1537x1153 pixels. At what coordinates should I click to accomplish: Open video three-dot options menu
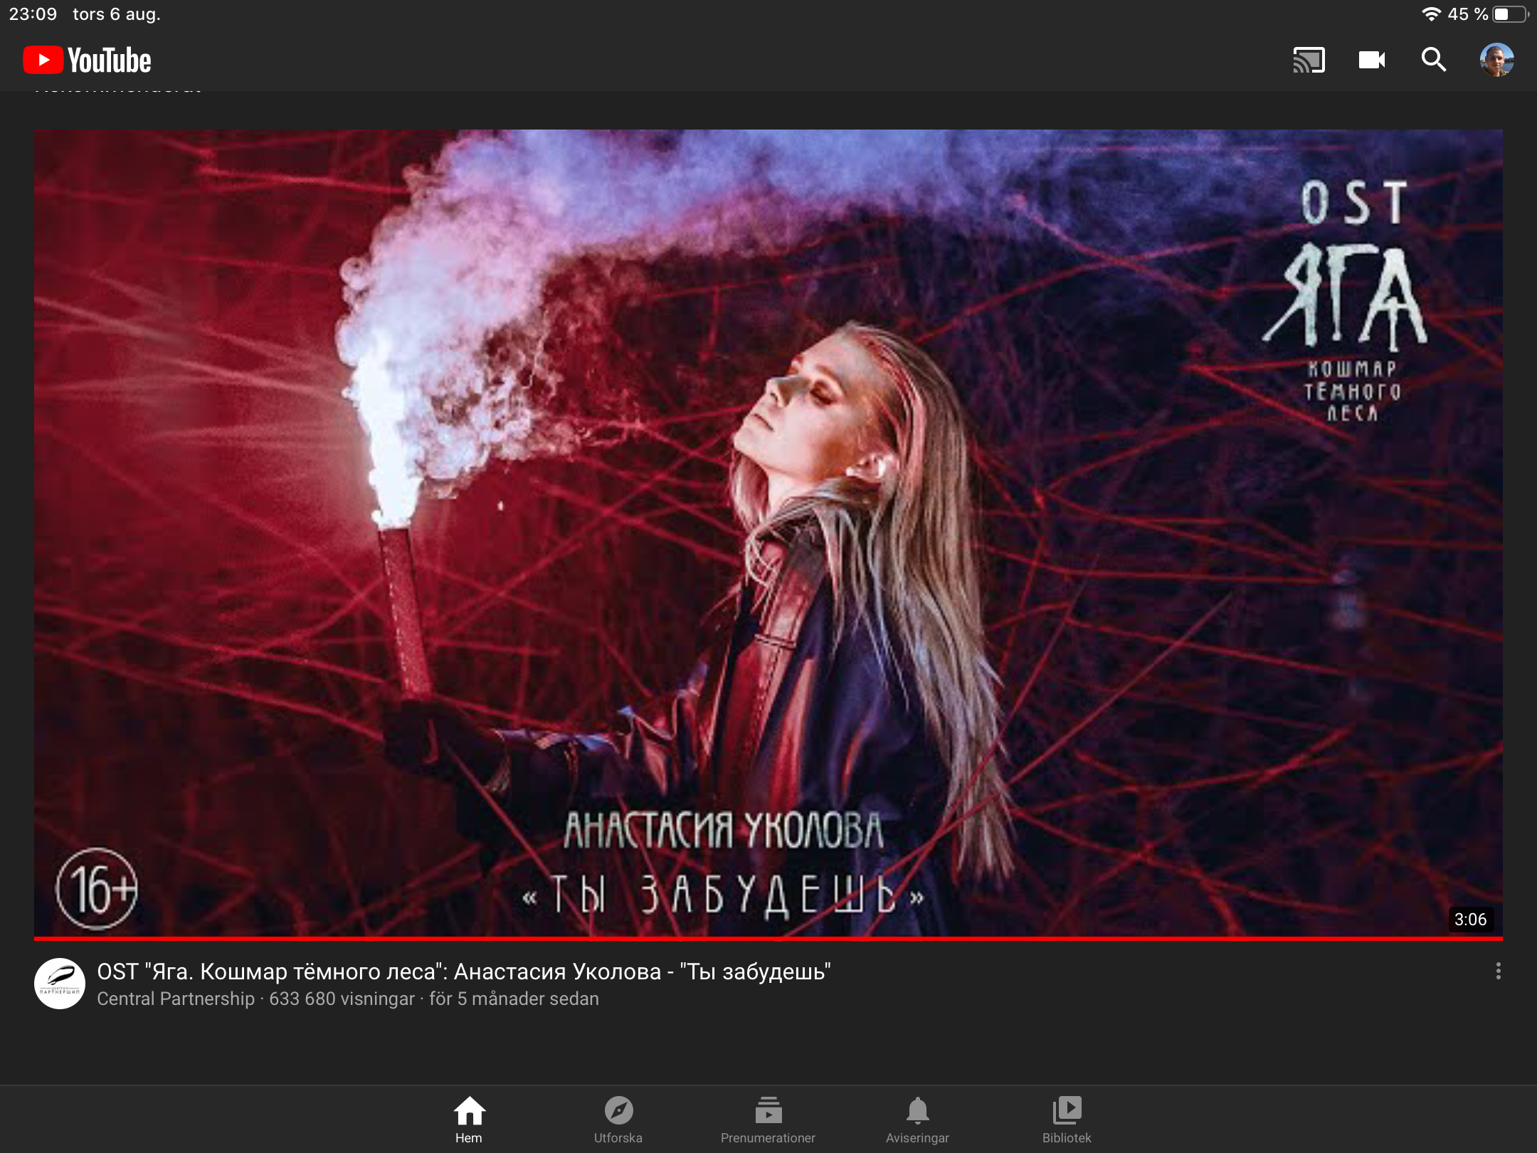pyautogui.click(x=1498, y=972)
